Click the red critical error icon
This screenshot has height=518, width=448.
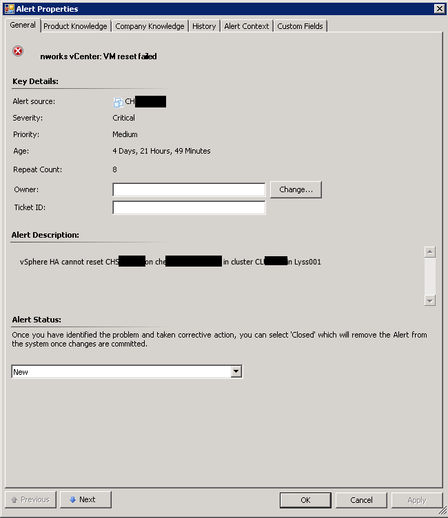coord(18,51)
